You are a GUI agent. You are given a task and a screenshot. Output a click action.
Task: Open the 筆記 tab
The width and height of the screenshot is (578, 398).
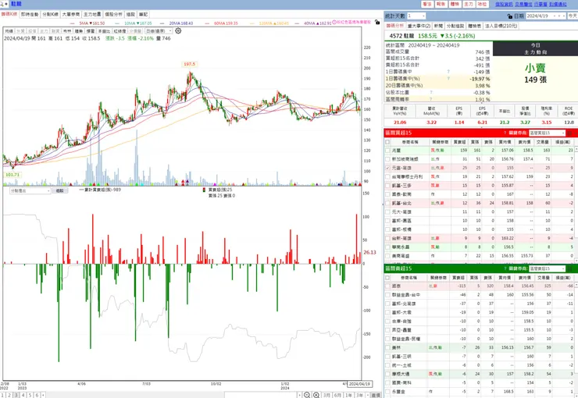144,14
